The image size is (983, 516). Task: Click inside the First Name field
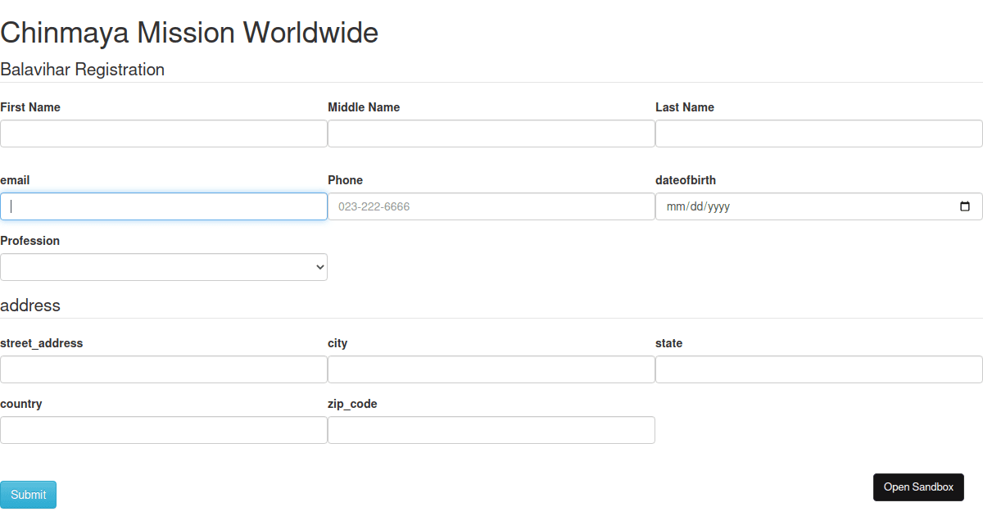(x=164, y=133)
